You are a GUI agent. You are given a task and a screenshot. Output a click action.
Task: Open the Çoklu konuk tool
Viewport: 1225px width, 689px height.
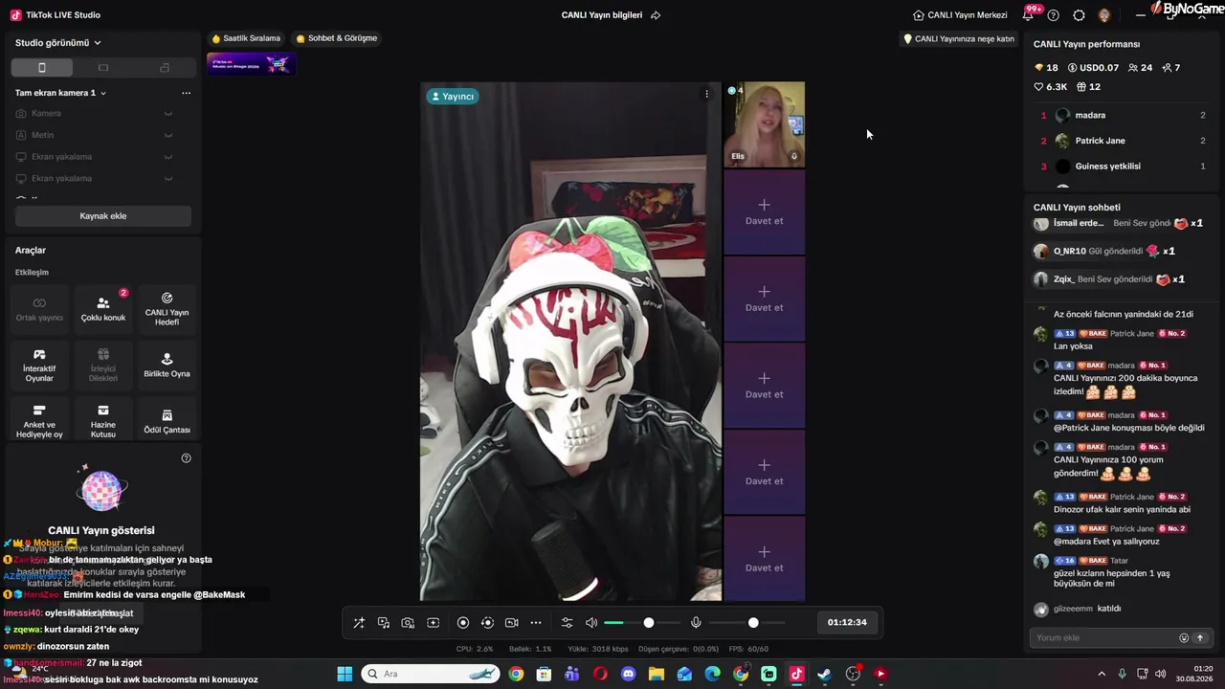(103, 309)
